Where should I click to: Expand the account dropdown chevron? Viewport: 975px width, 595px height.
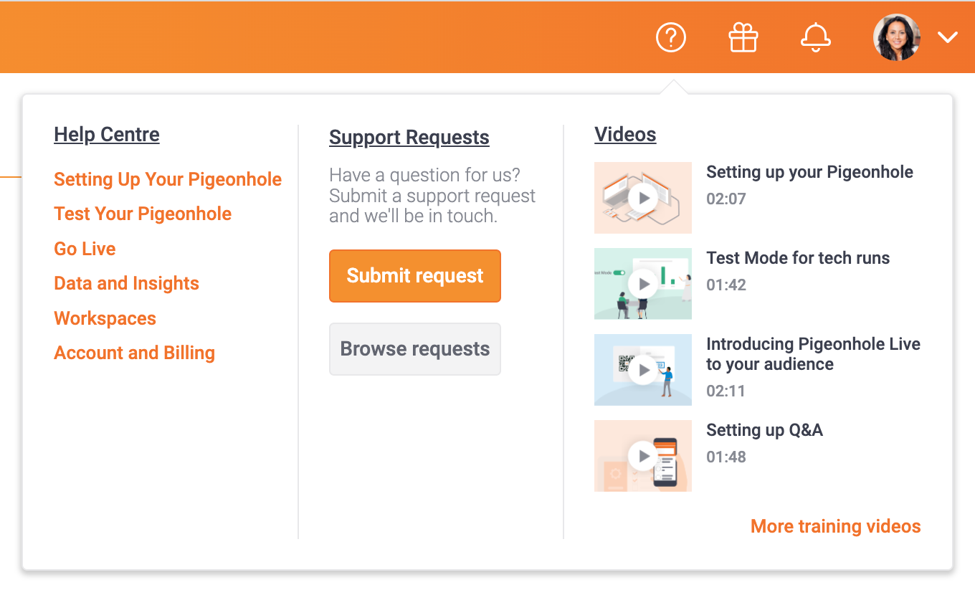pos(948,37)
